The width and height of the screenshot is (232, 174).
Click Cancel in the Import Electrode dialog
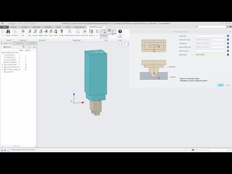pos(228,85)
